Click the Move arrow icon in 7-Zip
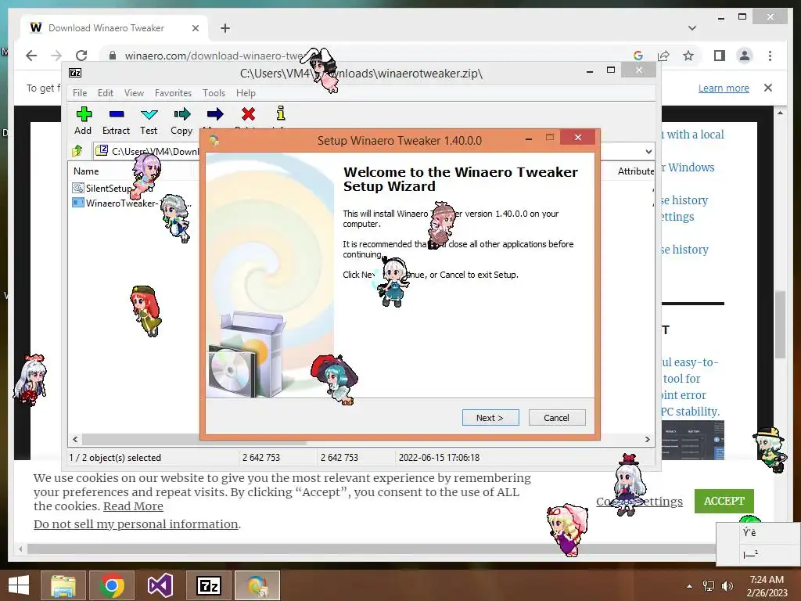801x601 pixels. [x=215, y=114]
